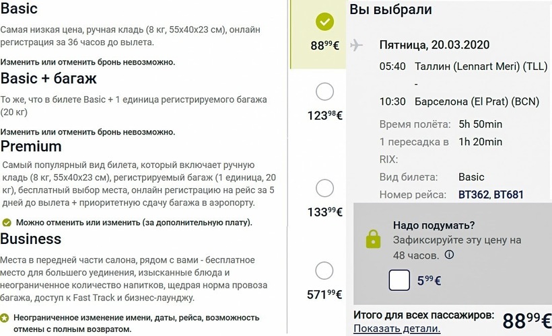Image resolution: width=552 pixels, height=336 pixels.
Task: Open flight number BT681 link
Action: (508, 195)
